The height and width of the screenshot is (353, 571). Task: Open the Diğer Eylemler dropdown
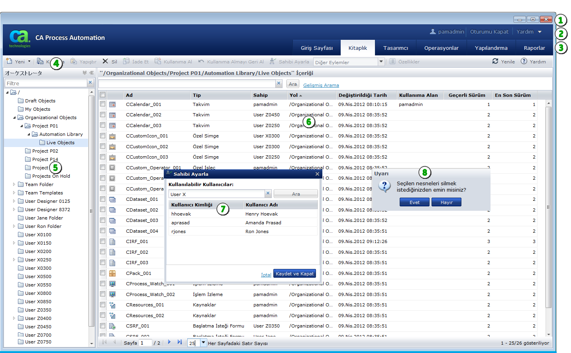pos(381,62)
